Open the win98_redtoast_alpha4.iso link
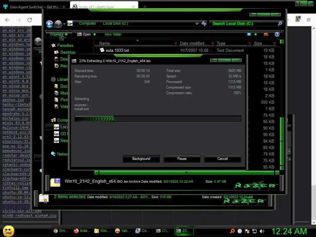 [29, 215]
